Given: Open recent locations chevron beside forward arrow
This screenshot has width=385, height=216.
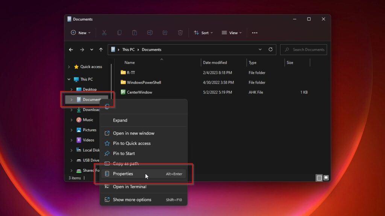Looking at the screenshot, I should click(x=92, y=50).
